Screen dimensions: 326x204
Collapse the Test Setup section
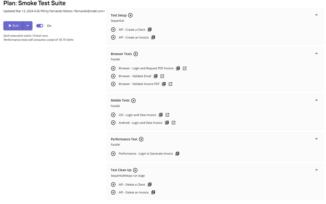pos(316,15)
